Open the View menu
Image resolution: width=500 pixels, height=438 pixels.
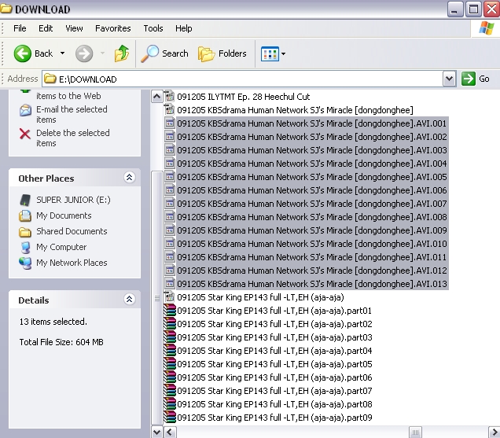pos(74,28)
